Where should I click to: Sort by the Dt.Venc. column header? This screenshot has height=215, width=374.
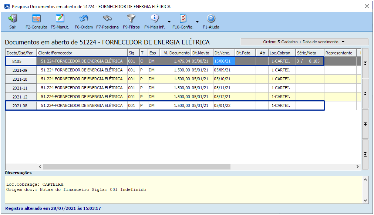[224, 53]
